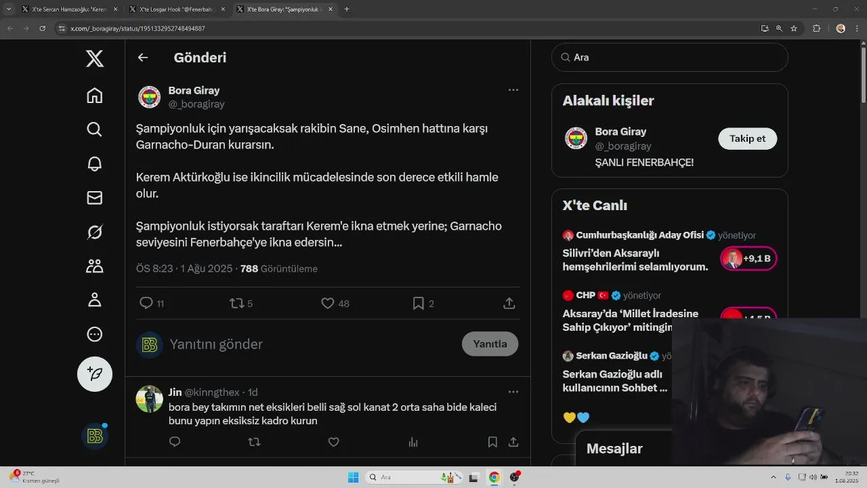Click the address bar URL

(x=138, y=28)
